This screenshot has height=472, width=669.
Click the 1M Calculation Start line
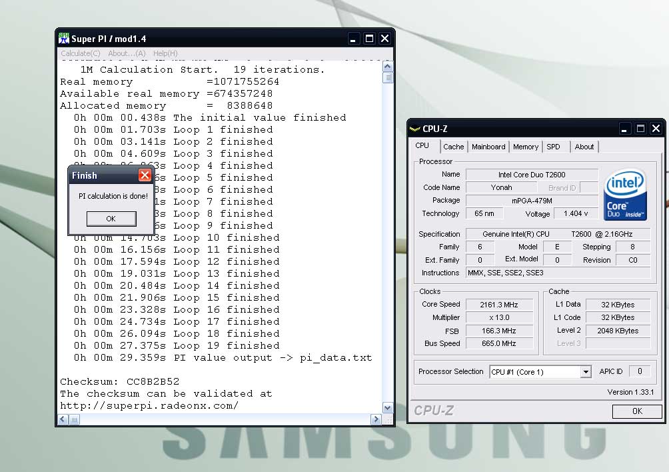point(203,69)
